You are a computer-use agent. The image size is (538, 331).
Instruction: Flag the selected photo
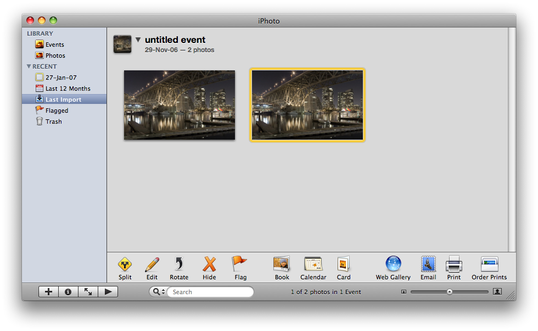click(x=240, y=265)
